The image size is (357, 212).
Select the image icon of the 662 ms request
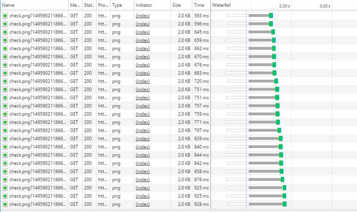(x=5, y=49)
